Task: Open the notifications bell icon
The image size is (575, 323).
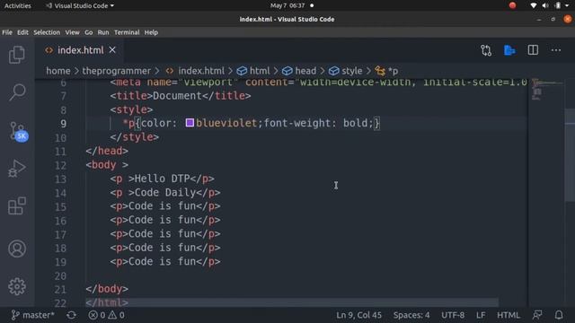Action: [559, 315]
